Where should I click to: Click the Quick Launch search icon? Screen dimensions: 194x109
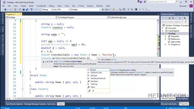[176, 2]
